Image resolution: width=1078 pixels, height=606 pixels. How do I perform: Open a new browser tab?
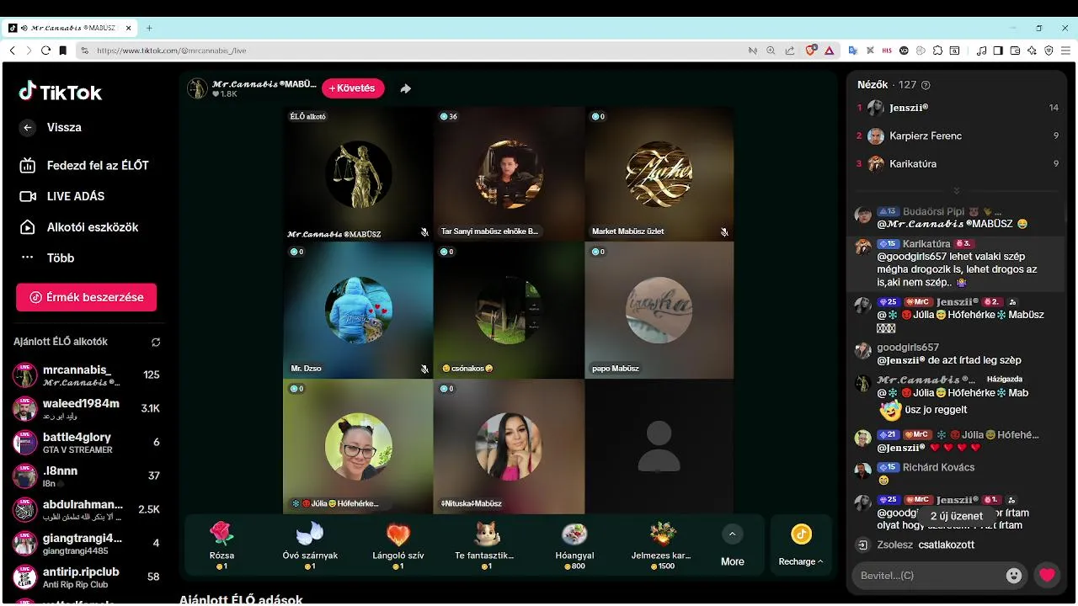149,28
